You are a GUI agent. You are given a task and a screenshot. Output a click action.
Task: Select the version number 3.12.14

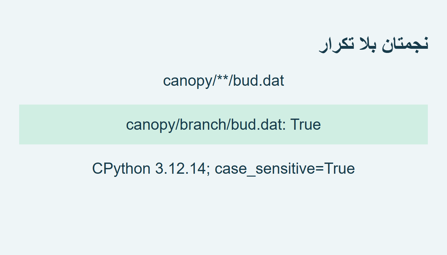click(x=181, y=168)
